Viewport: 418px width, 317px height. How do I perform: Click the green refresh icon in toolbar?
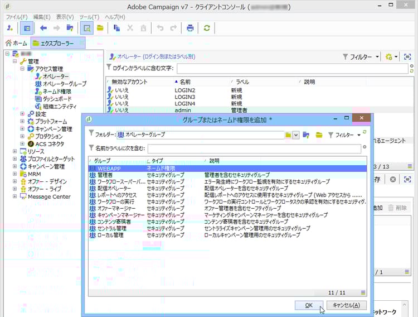[207, 28]
